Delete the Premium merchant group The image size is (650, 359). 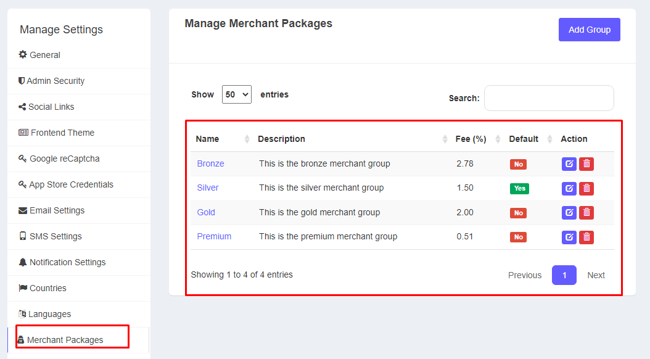(586, 237)
